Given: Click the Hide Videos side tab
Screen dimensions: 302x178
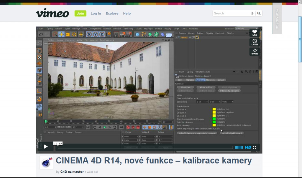Looking at the screenshot, I should [277, 19].
